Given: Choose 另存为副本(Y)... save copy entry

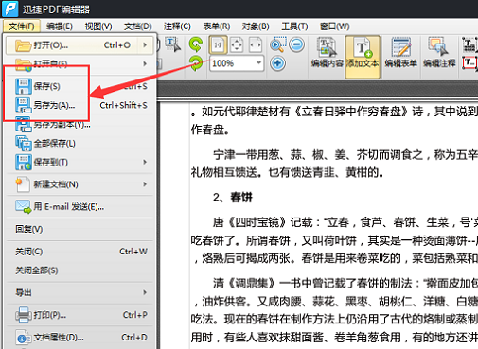Looking at the screenshot, I should (x=80, y=125).
